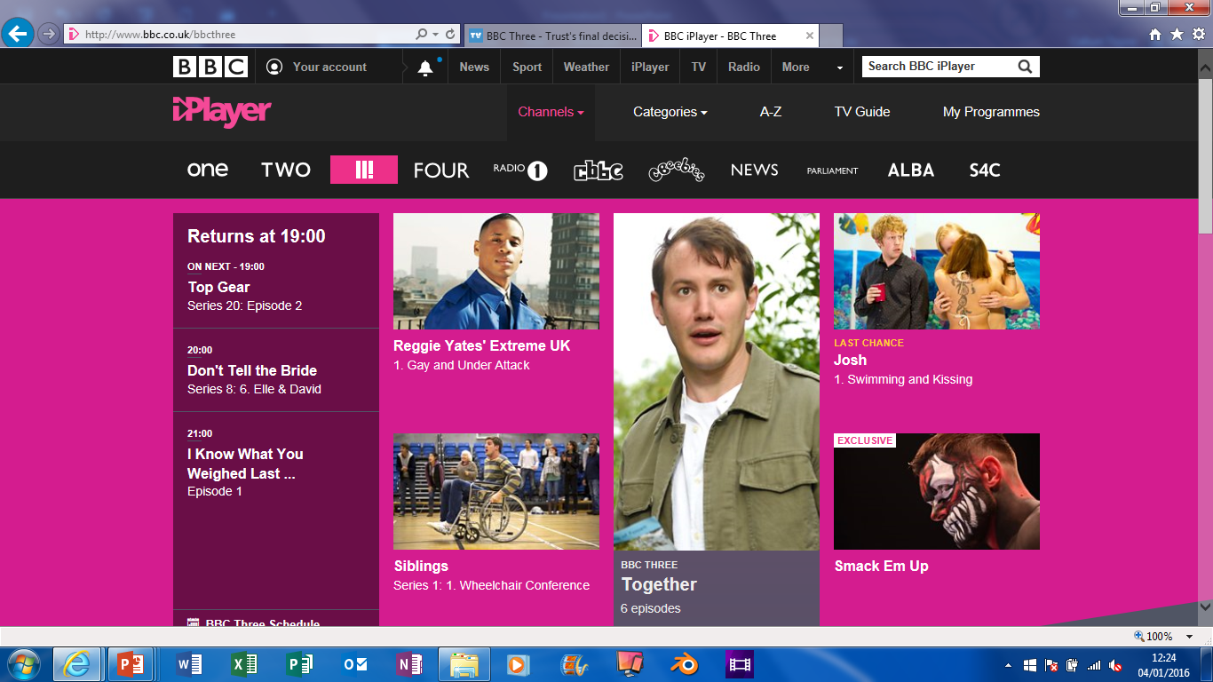Image resolution: width=1213 pixels, height=682 pixels.
Task: Click the address bar search magnifier
Action: pyautogui.click(x=422, y=35)
